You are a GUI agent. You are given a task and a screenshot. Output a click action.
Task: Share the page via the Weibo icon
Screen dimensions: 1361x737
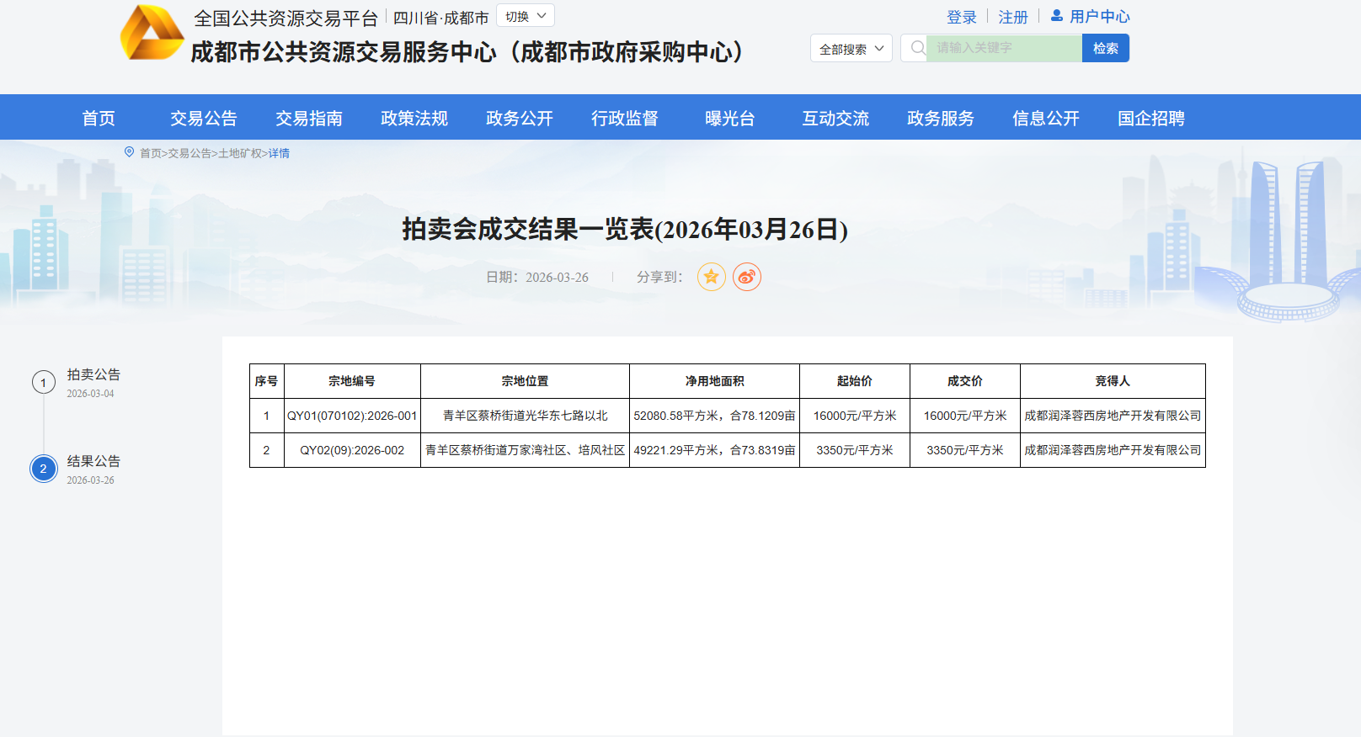[747, 277]
